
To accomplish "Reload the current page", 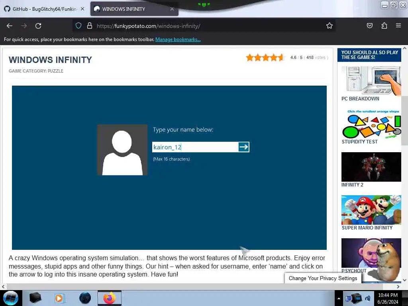I will click(x=38, y=26).
